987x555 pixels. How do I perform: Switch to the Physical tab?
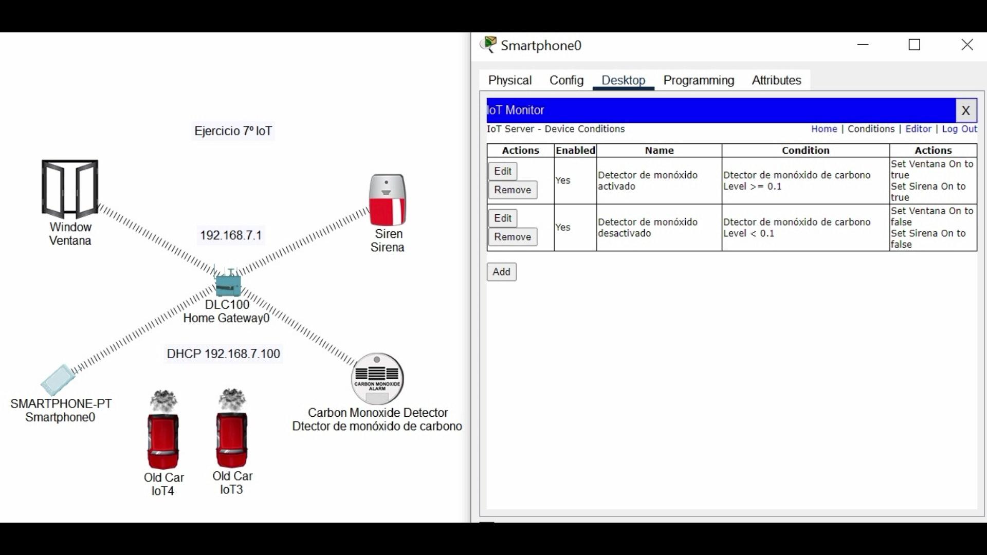click(509, 80)
